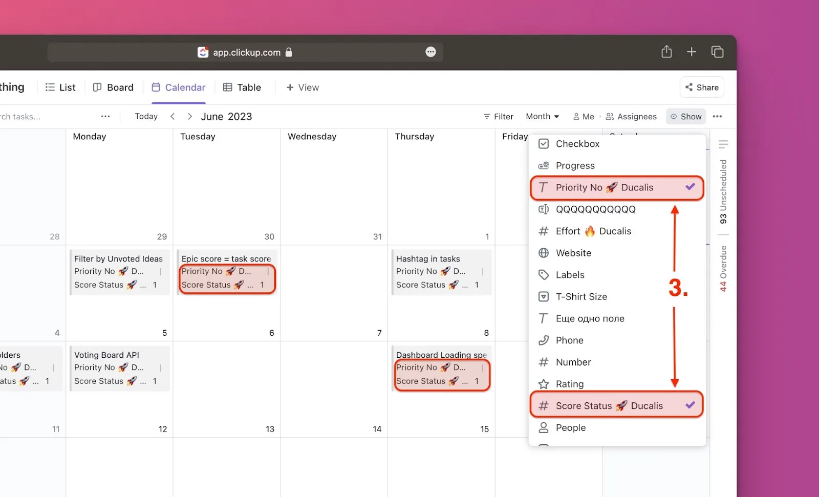
Task: Switch to the Board view tab
Action: pyautogui.click(x=113, y=88)
